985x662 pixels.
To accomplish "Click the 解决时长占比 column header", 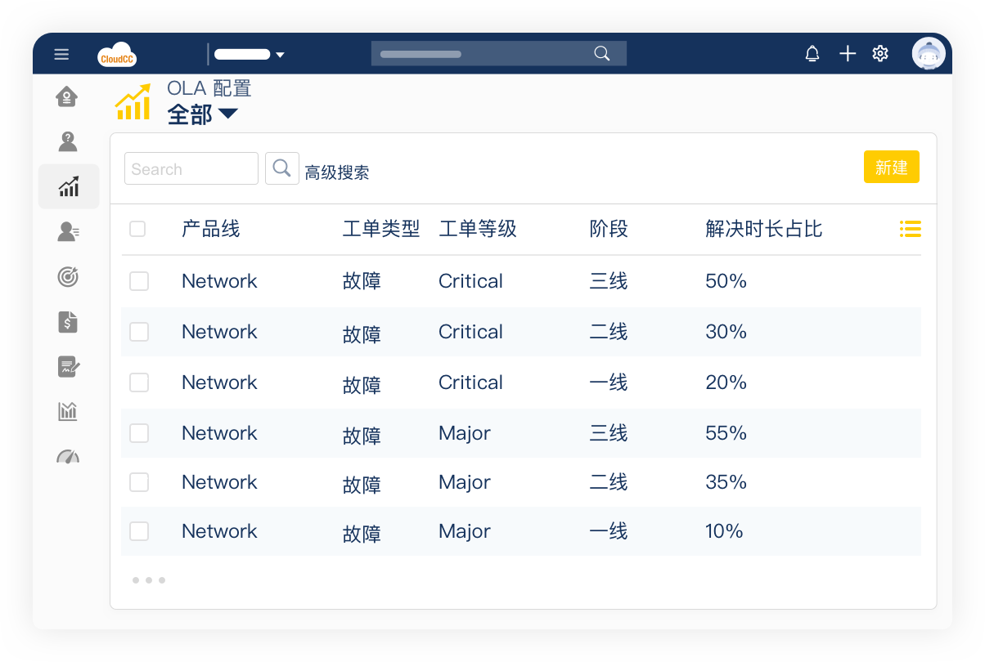I will point(763,229).
